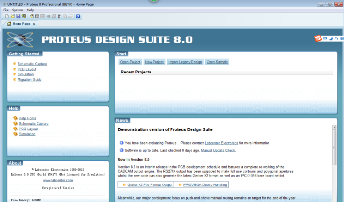344x202 pixels.
Task: Click the Import Legacy Design button
Action: [185, 62]
